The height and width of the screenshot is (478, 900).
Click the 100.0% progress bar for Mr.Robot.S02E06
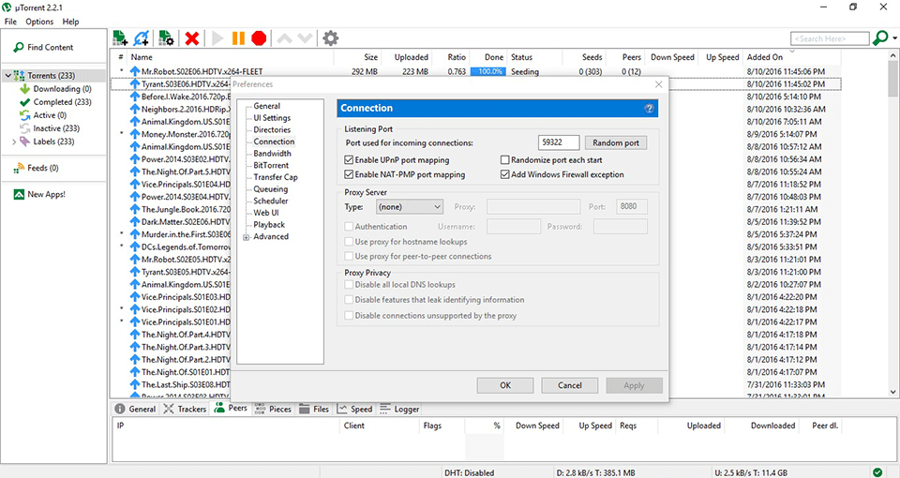coord(487,72)
